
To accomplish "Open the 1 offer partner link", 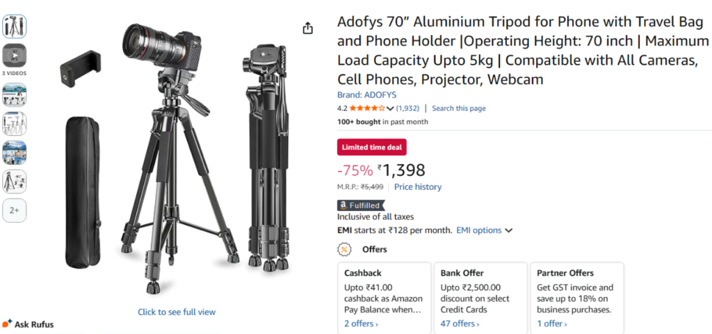I will pyautogui.click(x=552, y=324).
